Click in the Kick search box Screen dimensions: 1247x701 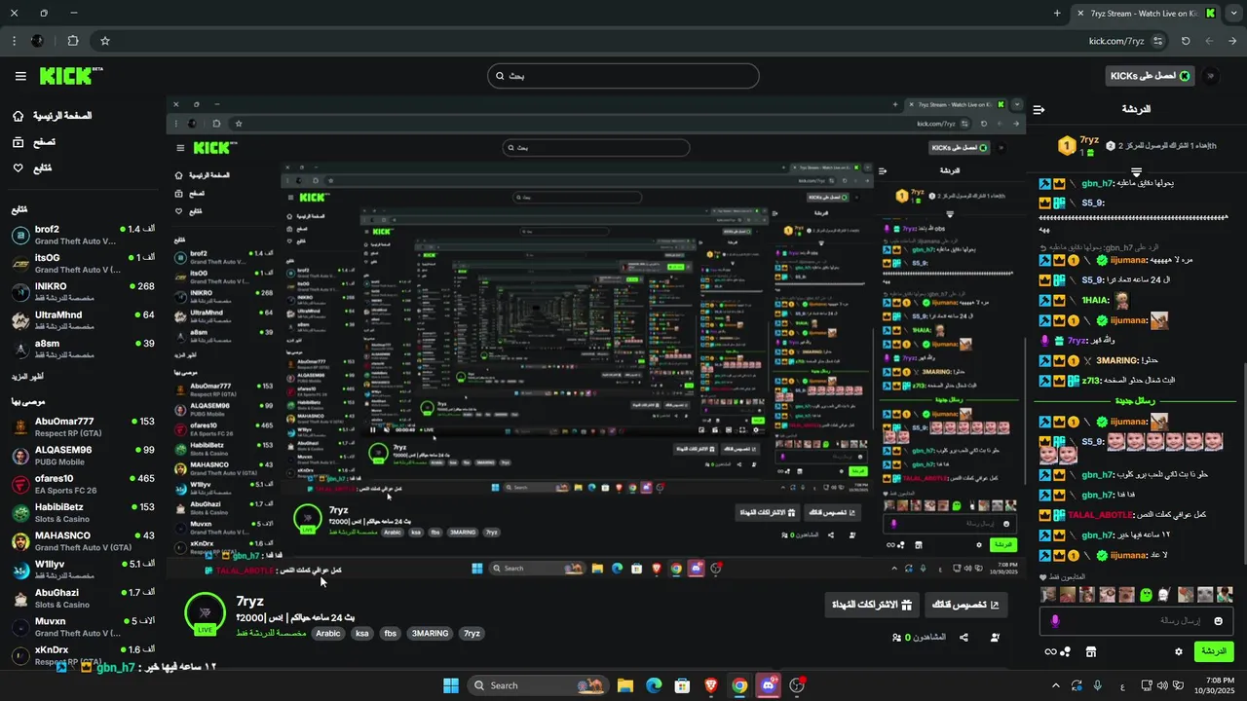623,76
